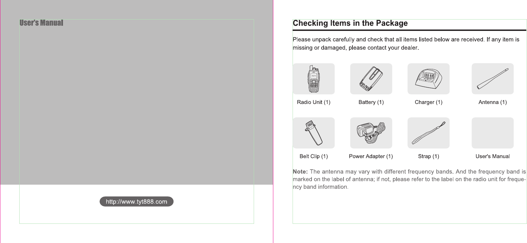Click the empty User's Manual image box
Image resolution: width=527 pixels, height=243 pixels.
(x=493, y=133)
